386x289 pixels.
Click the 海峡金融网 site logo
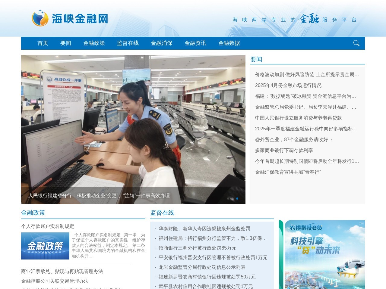[70, 18]
